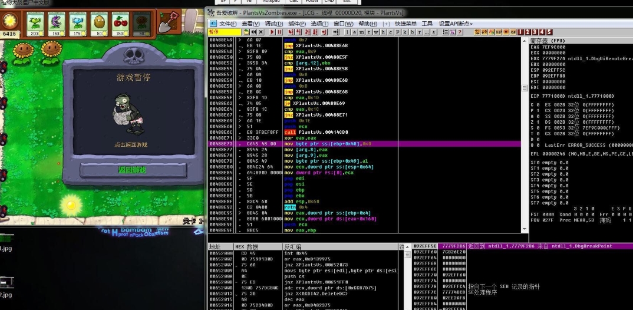The image size is (633, 310).
Task: Open the 设置API断点 dropdown menu
Action: (x=456, y=24)
